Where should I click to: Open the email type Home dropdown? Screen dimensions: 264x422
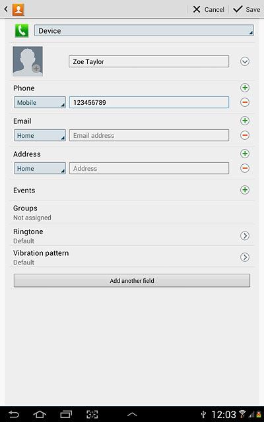pos(40,135)
